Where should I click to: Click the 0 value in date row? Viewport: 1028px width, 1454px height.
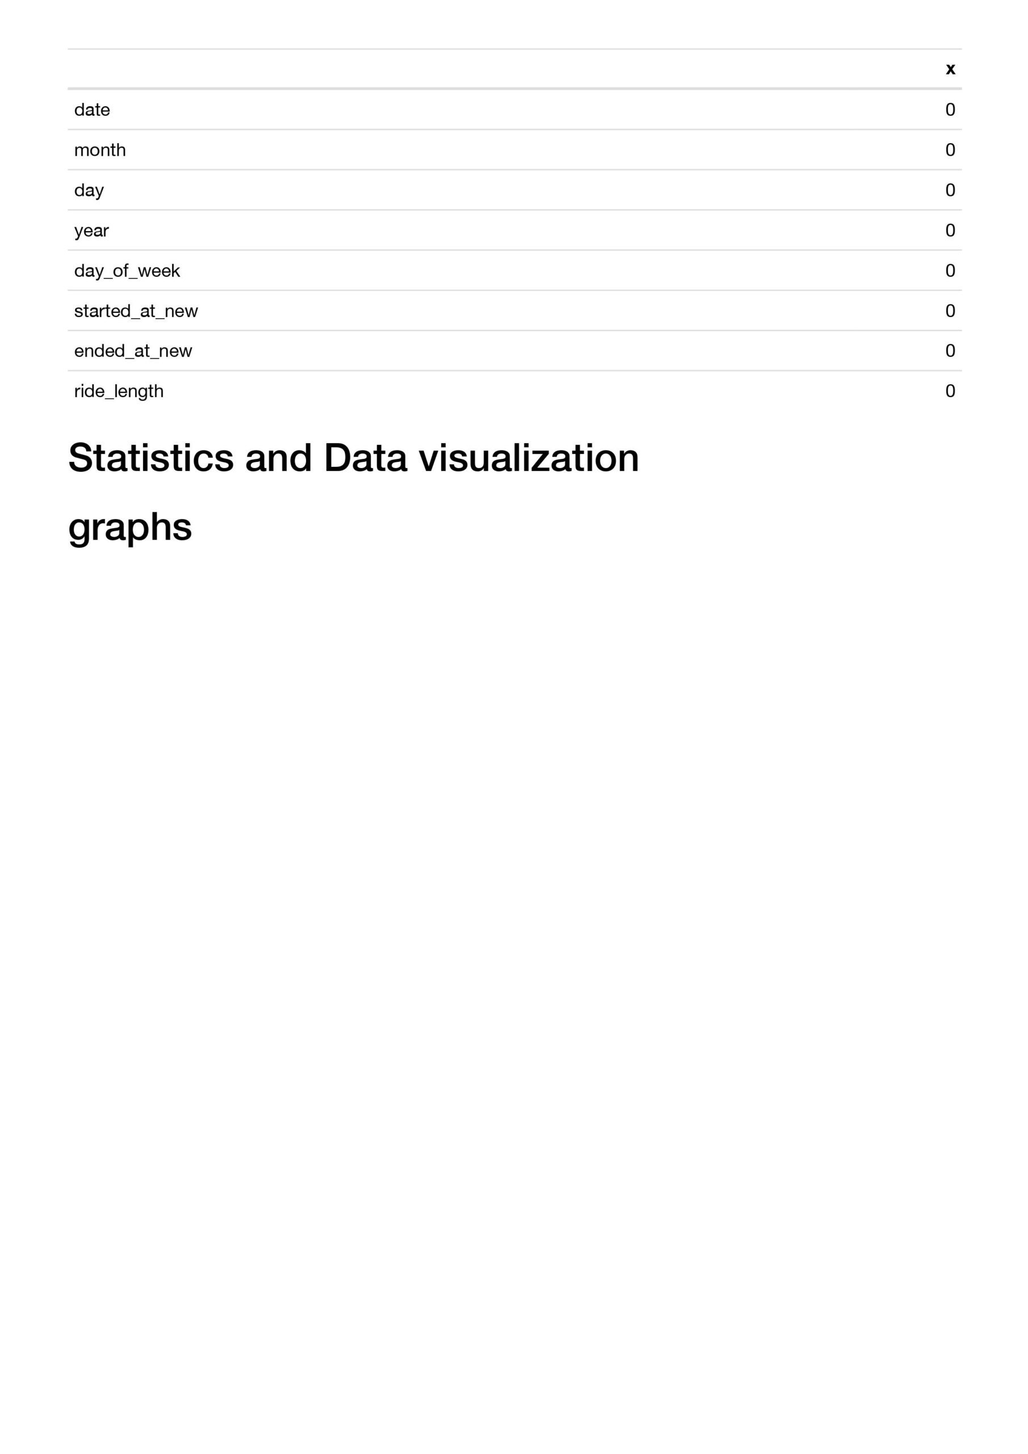click(x=950, y=110)
